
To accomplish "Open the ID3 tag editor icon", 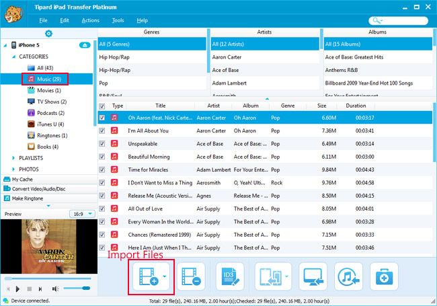I will tap(230, 276).
